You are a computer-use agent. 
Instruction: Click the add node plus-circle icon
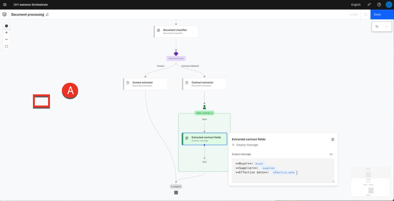tap(6, 26)
